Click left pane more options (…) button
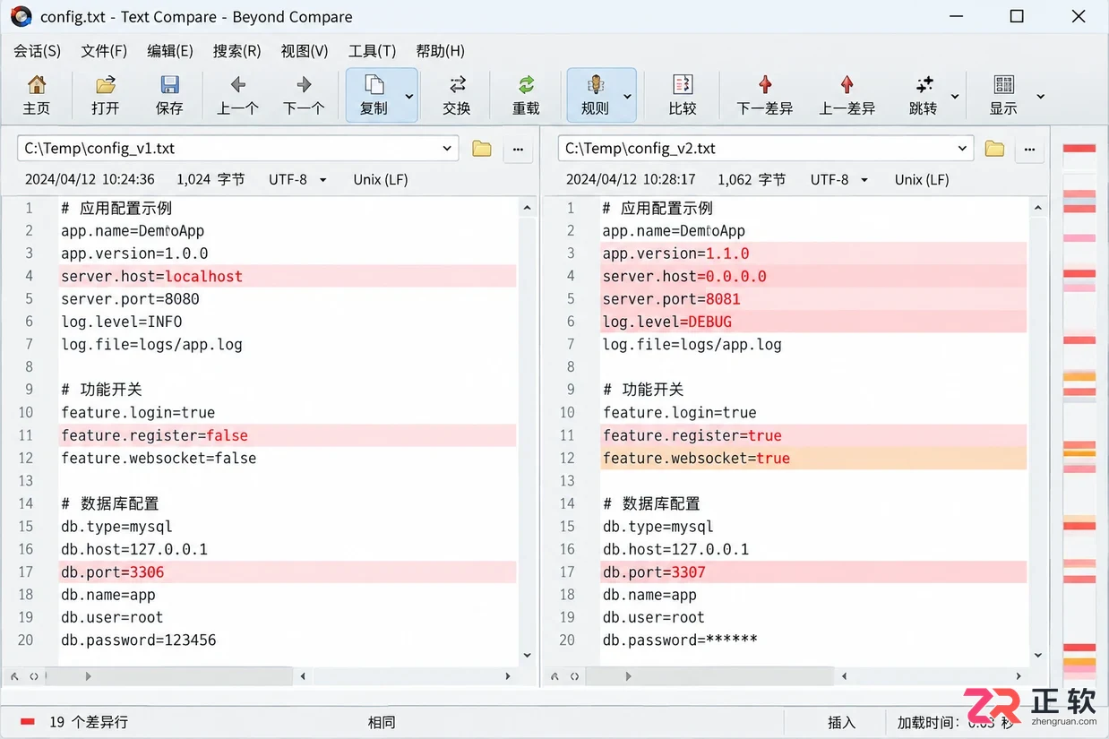The width and height of the screenshot is (1109, 739). (x=518, y=150)
